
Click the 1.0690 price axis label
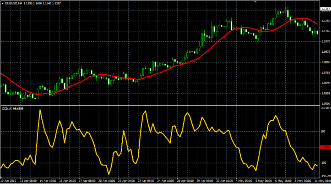click(325, 83)
